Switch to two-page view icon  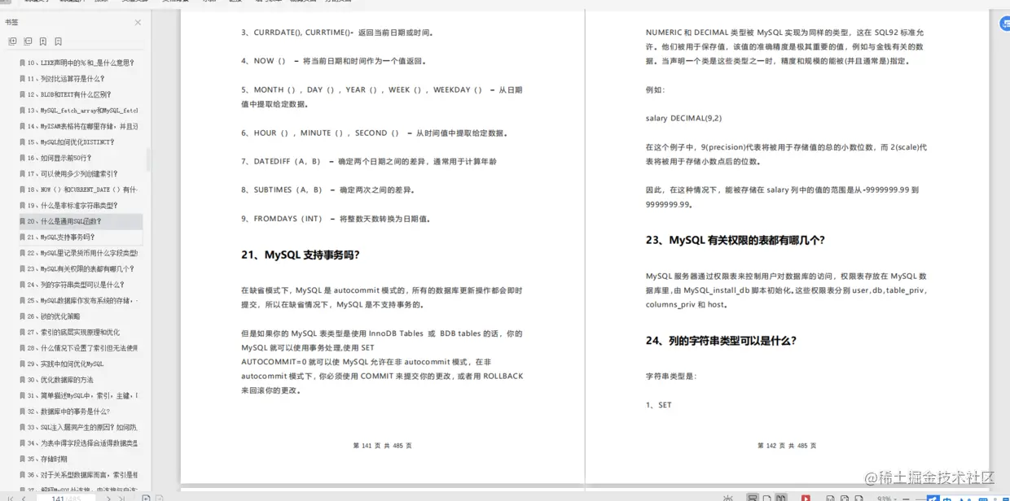[x=781, y=498]
